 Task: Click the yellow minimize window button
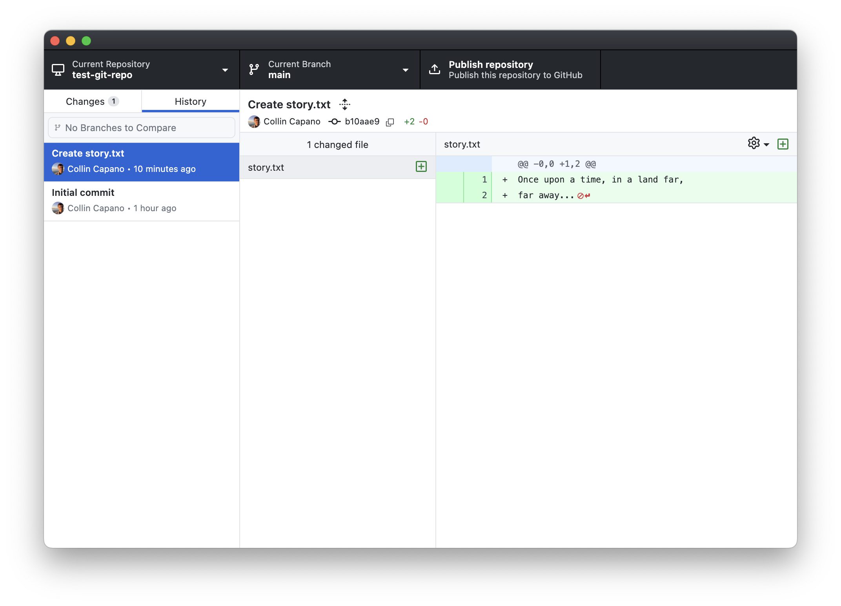pos(71,41)
